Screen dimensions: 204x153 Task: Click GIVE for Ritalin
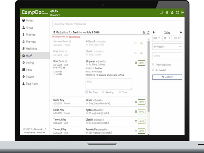point(142,102)
